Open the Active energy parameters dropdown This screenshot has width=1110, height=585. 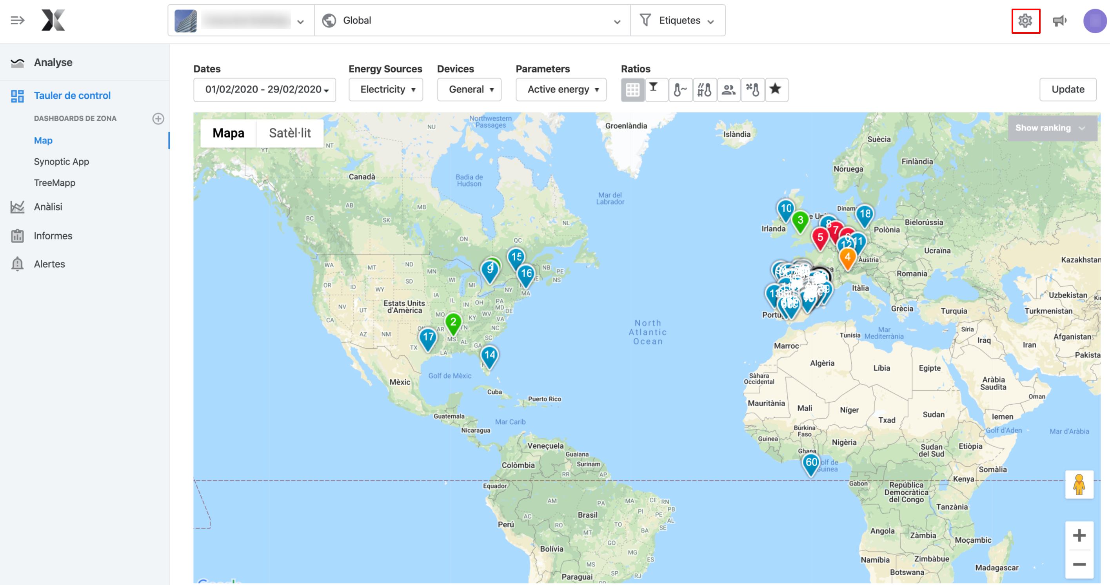pyautogui.click(x=561, y=90)
